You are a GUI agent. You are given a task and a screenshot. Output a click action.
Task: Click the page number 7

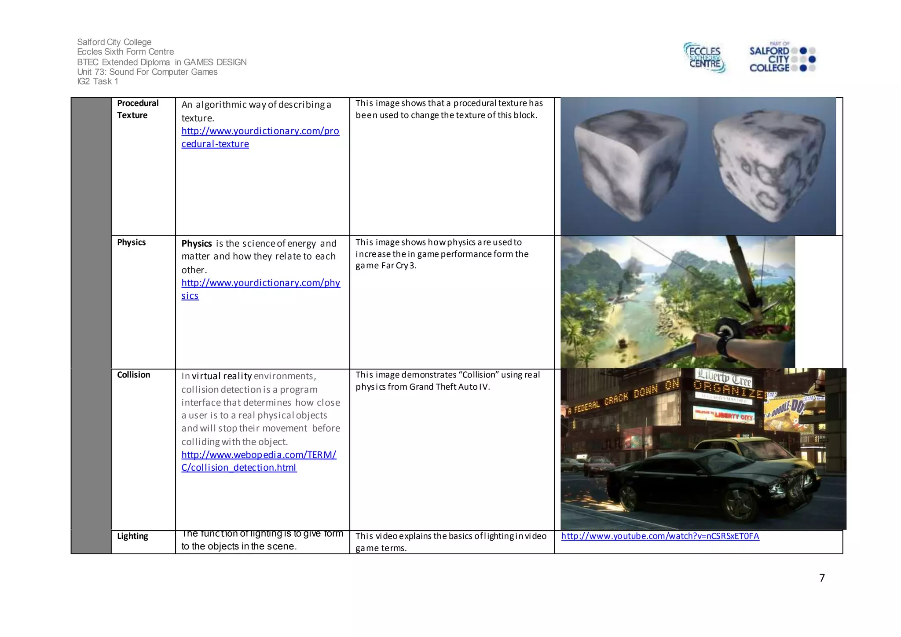[822, 578]
